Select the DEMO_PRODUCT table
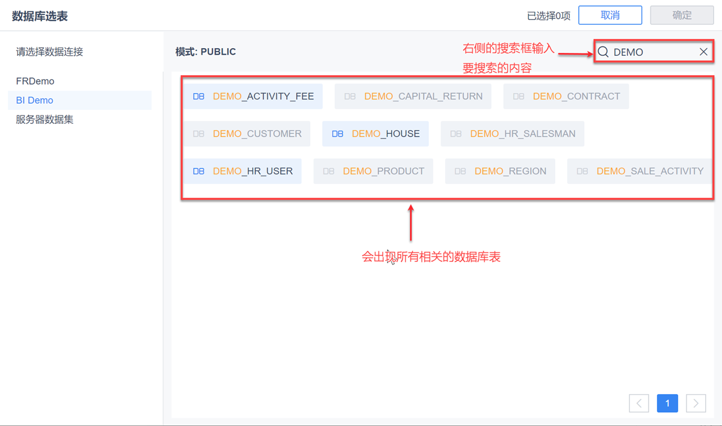The height and width of the screenshot is (426, 722). click(x=373, y=171)
